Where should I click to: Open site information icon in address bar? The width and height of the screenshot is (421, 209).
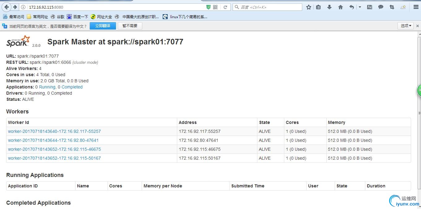point(24,7)
